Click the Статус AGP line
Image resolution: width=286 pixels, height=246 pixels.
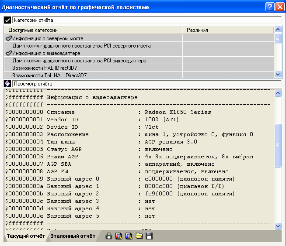pyautogui.click(x=89, y=149)
